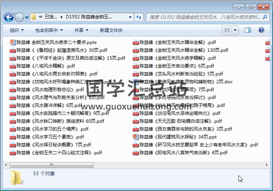Minimize the Explorer window
Viewport: 273px width, 191px height.
(238, 7)
